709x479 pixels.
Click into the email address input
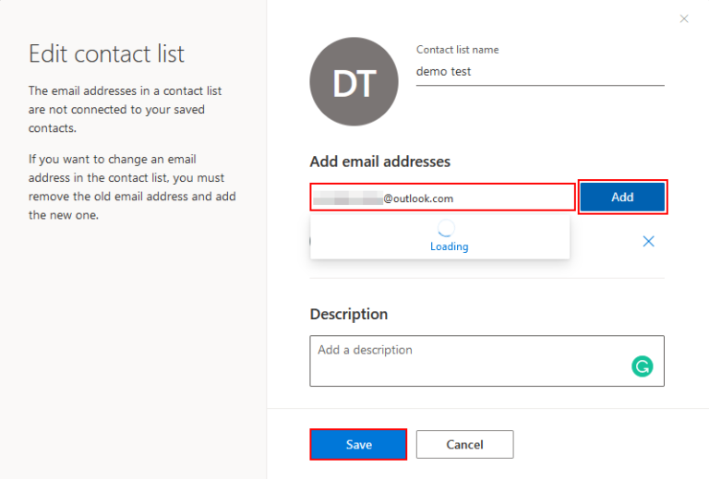coord(443,198)
